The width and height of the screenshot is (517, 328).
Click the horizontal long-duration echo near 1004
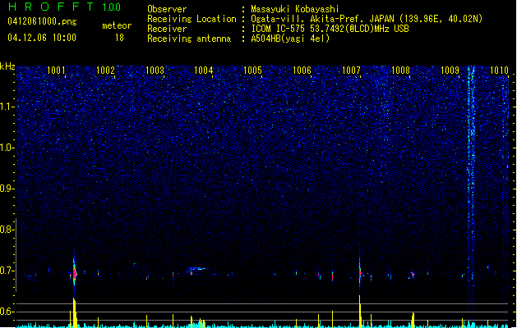tap(196, 269)
